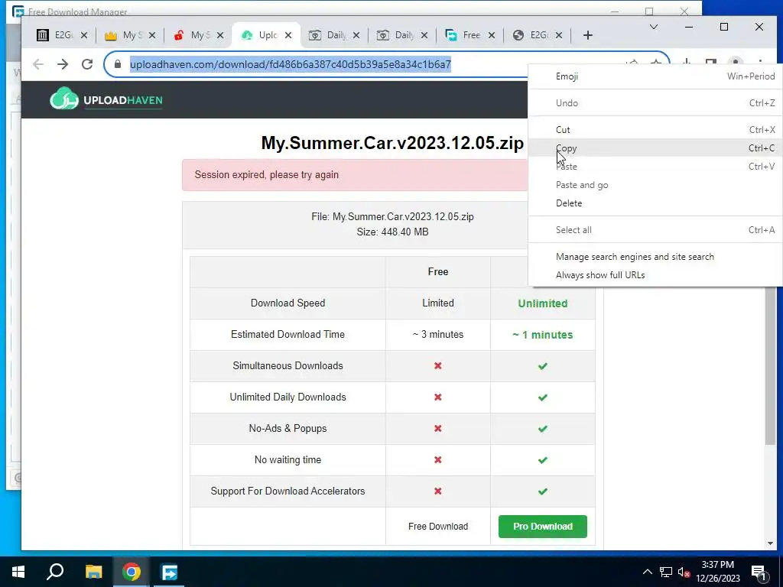The image size is (783, 587).
Task: Click green check for No-Ads & Popups
Action: pyautogui.click(x=543, y=429)
